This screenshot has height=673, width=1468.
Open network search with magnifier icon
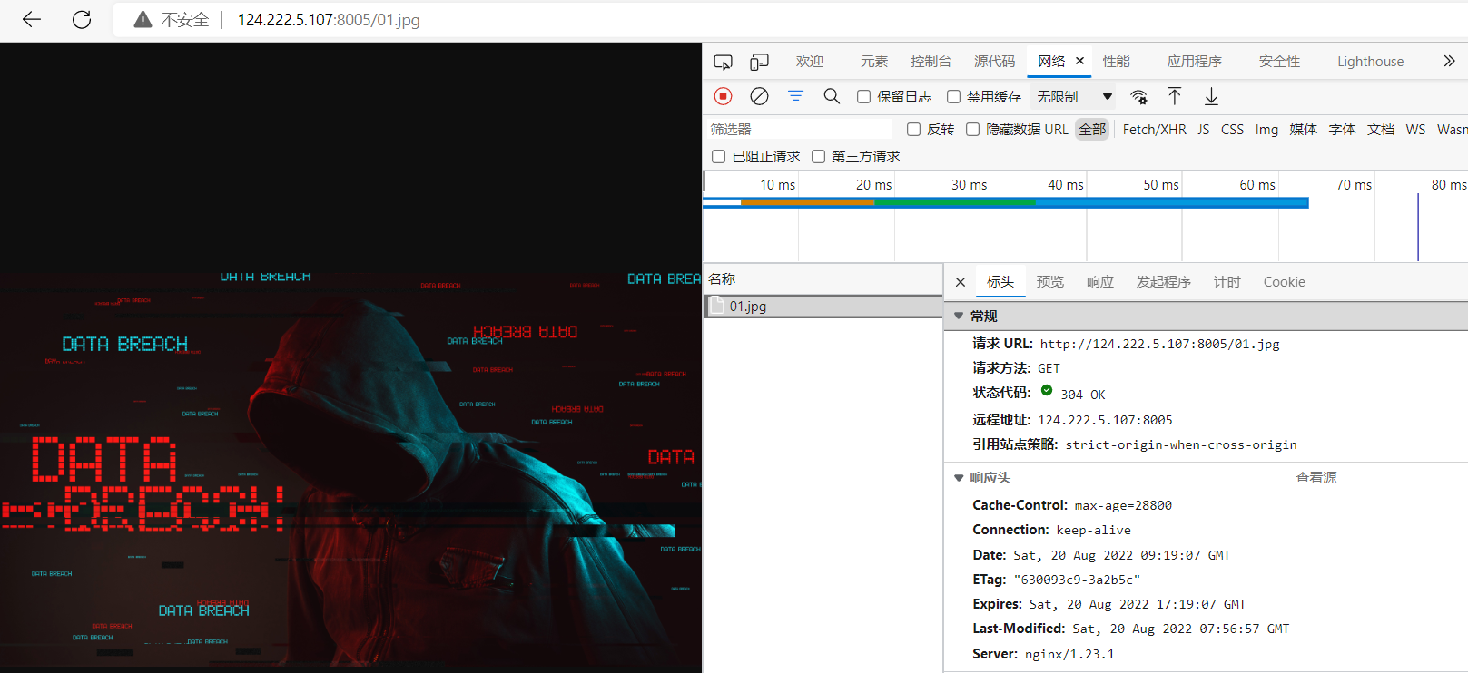832,96
